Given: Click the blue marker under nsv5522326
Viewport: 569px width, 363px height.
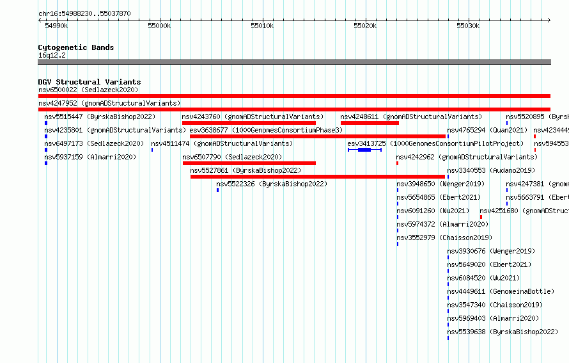Looking at the screenshot, I should coord(218,190).
